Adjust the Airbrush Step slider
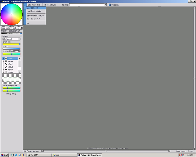This screenshot has width=196, height=157. point(11,54)
